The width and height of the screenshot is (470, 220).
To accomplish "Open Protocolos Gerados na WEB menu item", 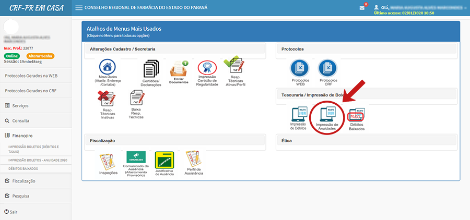I will (31, 76).
